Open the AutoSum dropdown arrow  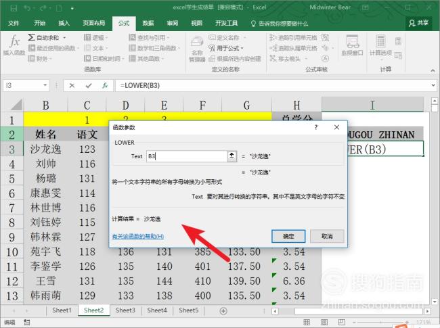click(x=64, y=38)
